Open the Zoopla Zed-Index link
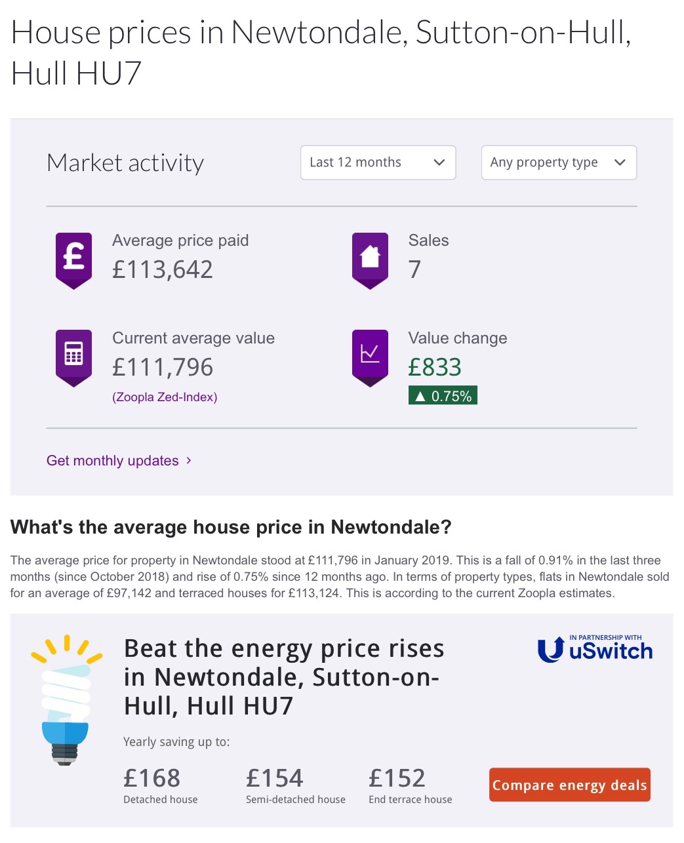Viewport: 684px width, 843px height. 165,397
